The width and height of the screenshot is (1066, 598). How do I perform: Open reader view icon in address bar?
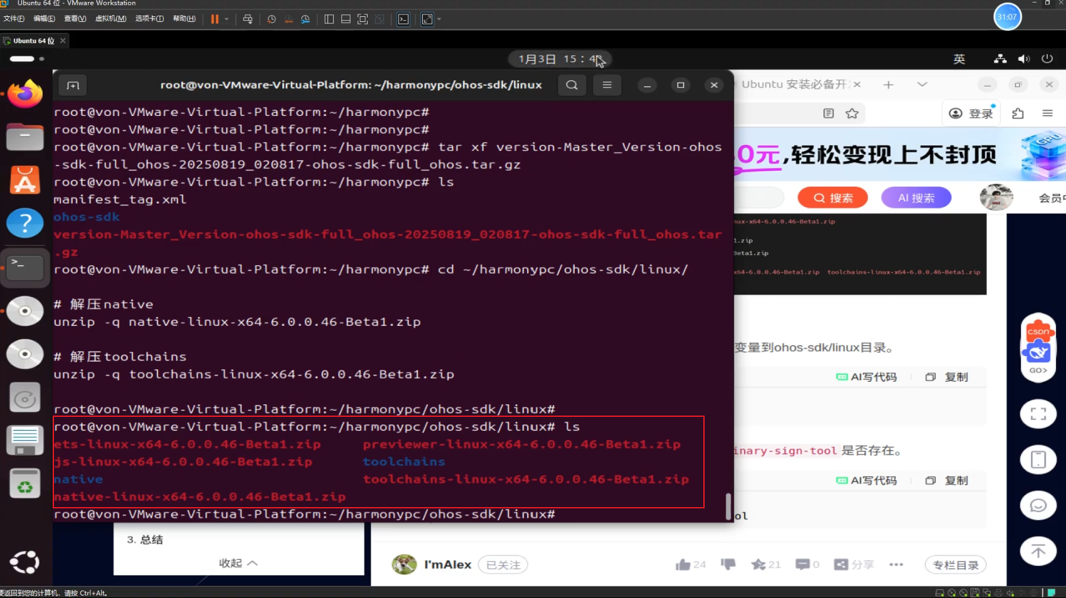pyautogui.click(x=828, y=113)
